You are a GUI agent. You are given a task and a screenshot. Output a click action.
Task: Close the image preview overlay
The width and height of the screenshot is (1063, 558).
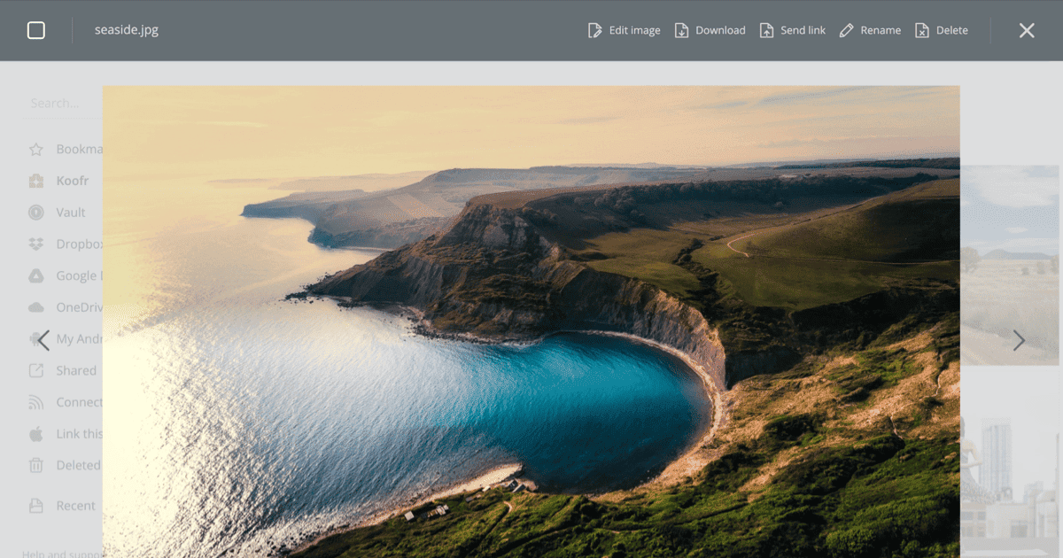1027,30
